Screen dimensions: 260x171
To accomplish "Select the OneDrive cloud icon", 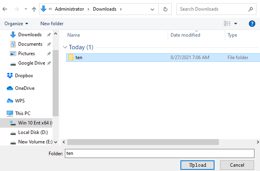I will (10, 88).
